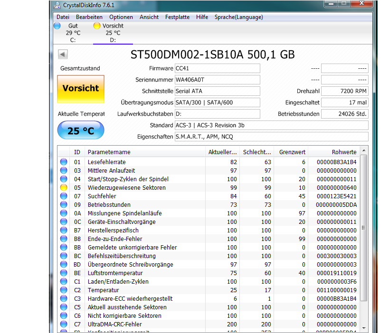The width and height of the screenshot is (389, 333).
Task: Click the status icon for Ende-zu-Ende-Fehler
Action: click(x=64, y=239)
